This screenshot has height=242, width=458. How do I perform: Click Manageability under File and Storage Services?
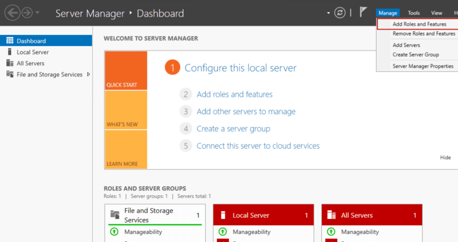pyautogui.click(x=143, y=232)
